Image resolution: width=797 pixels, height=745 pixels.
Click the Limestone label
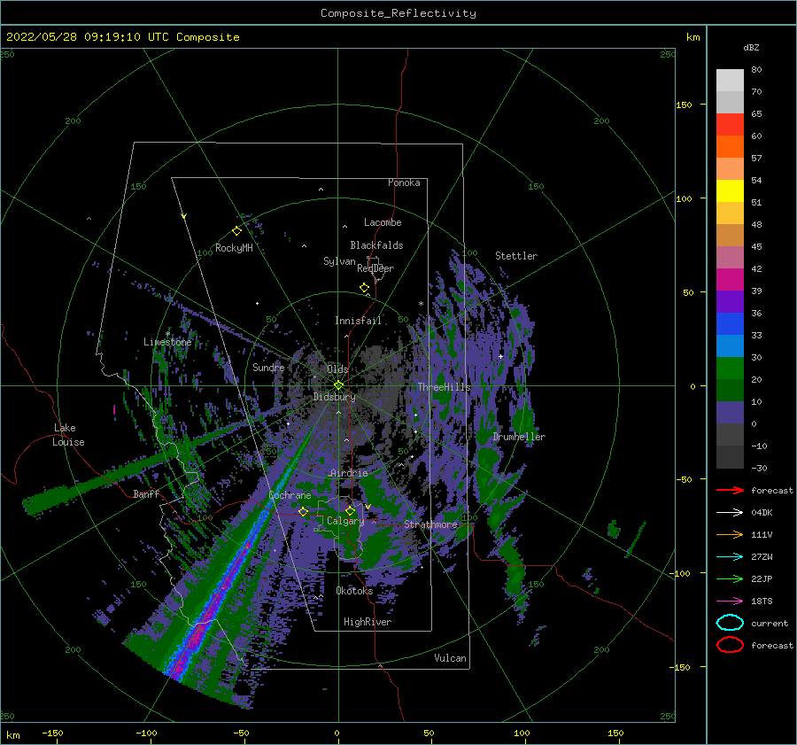click(167, 342)
